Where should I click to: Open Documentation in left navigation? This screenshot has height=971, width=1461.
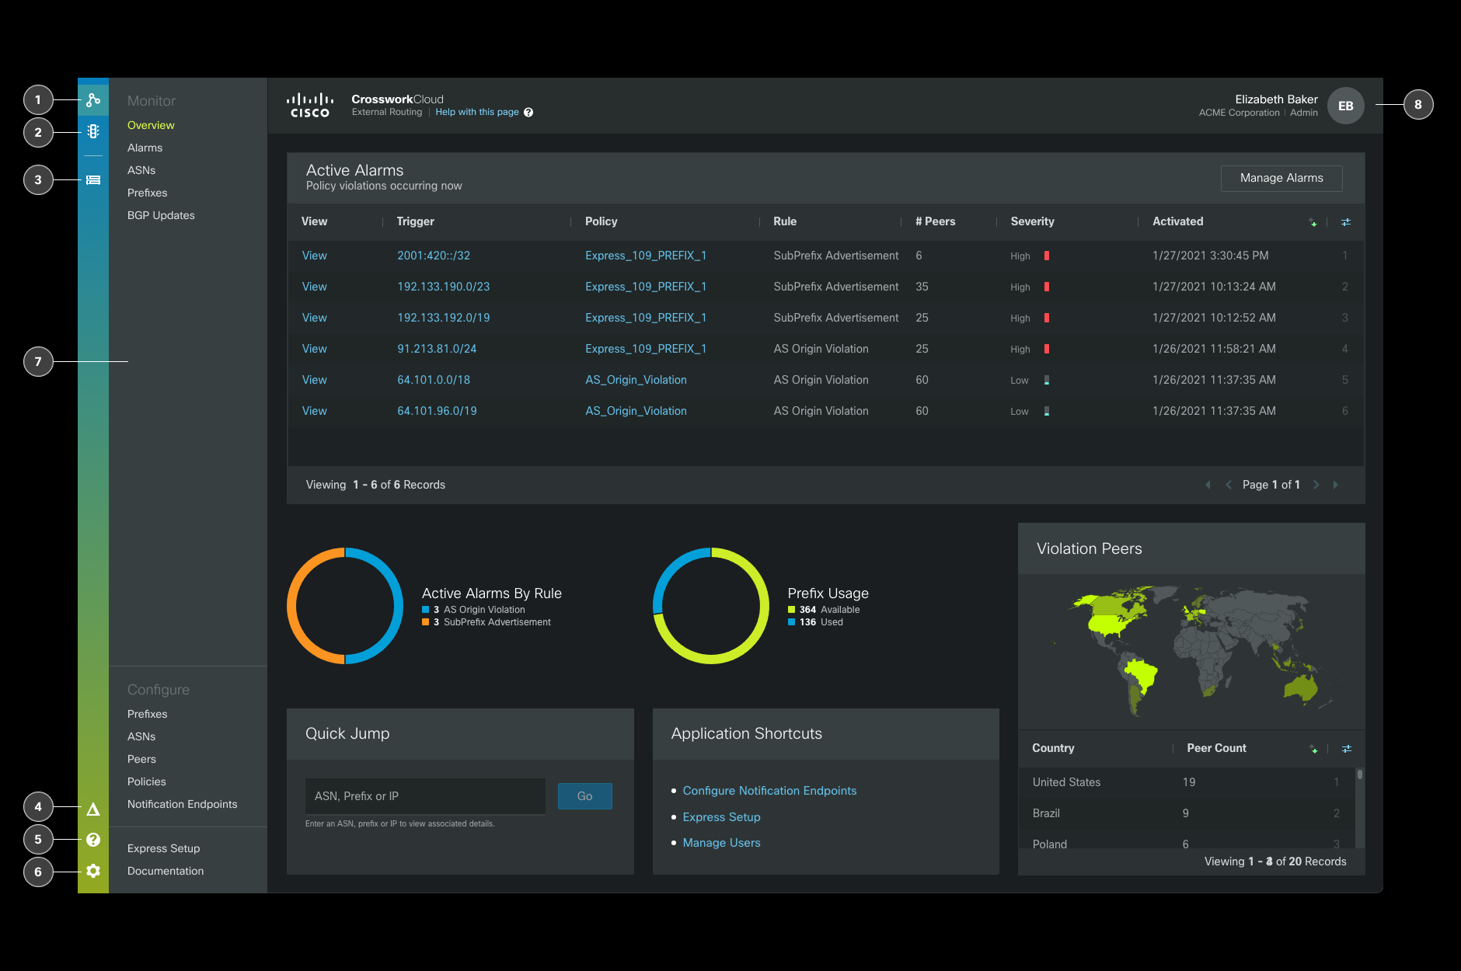[166, 871]
